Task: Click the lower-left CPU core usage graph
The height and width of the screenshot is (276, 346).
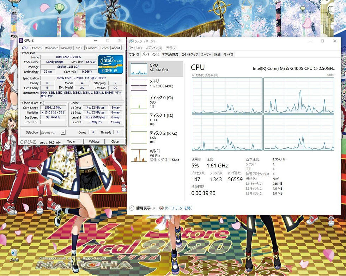Action: tap(227, 133)
